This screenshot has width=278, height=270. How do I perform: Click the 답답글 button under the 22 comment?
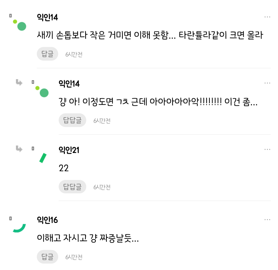click(x=72, y=187)
